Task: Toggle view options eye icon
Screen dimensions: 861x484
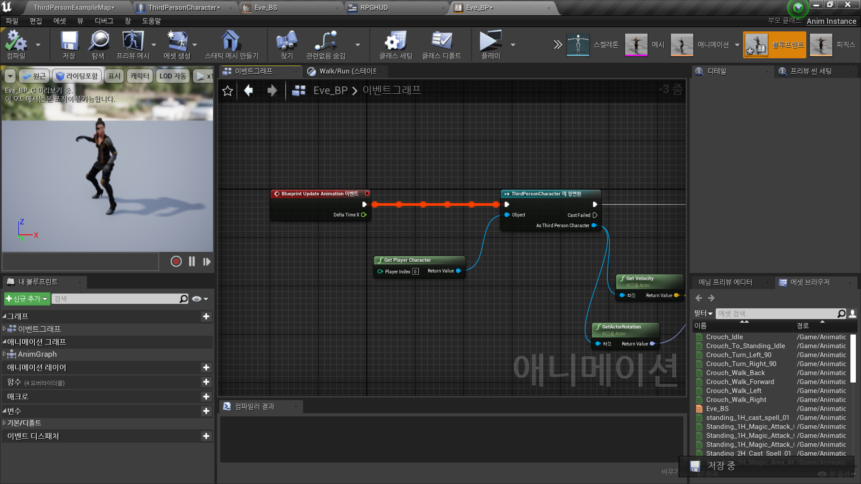Action: 196,299
